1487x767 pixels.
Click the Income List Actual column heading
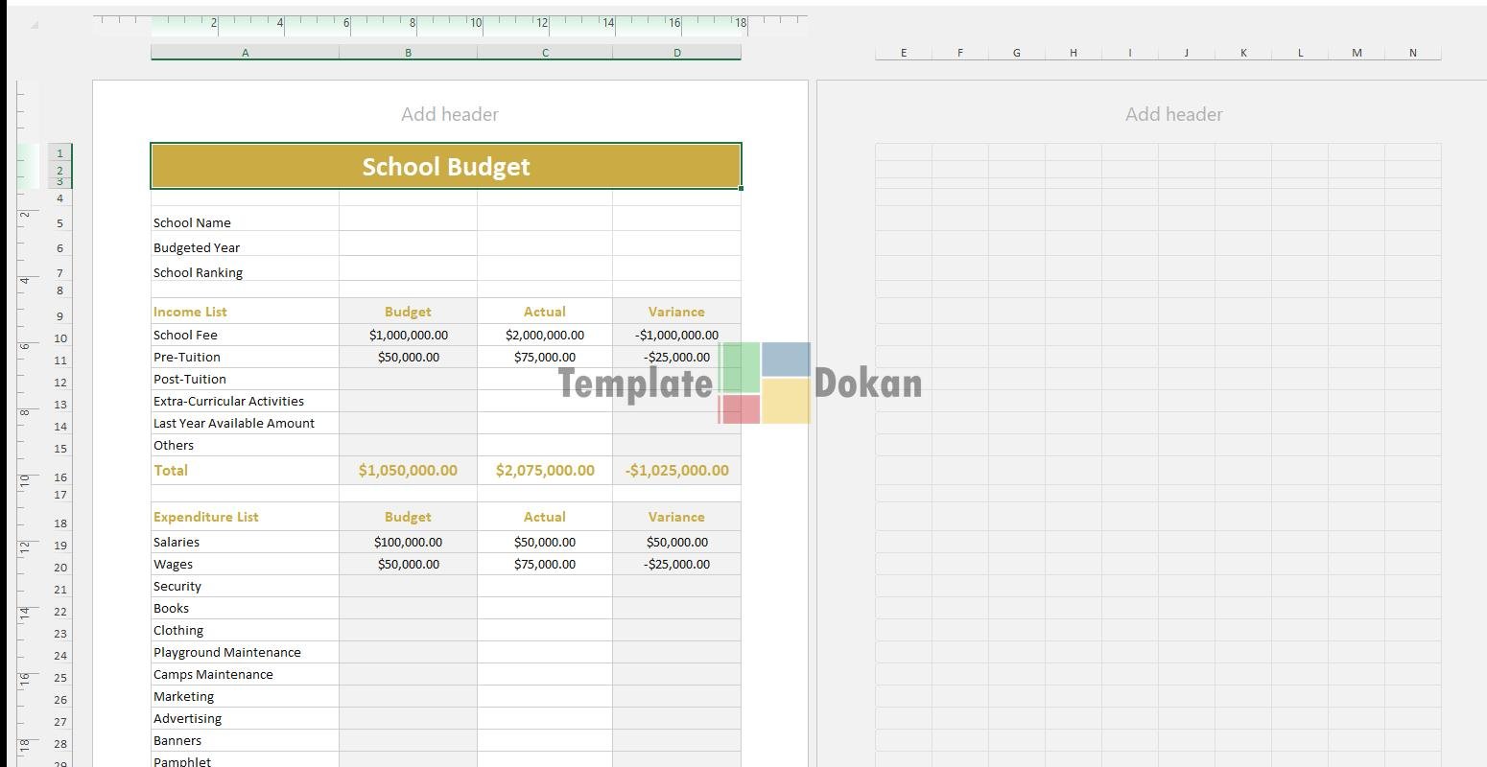click(544, 312)
